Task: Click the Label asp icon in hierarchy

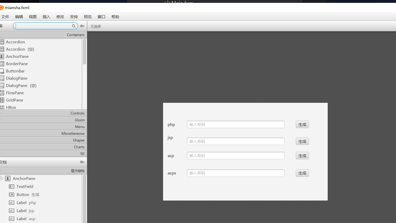Action: click(x=12, y=219)
